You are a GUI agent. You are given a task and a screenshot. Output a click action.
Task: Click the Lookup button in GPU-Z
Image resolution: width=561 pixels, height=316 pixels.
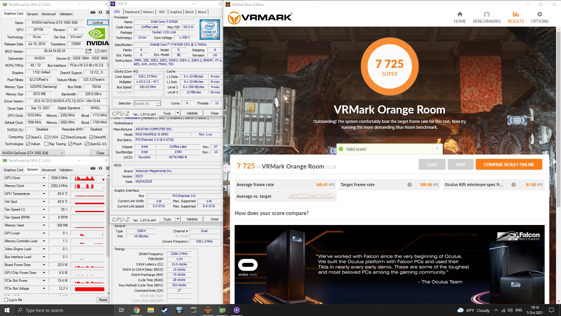(x=98, y=22)
